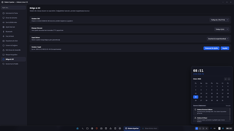This screenshot has height=131, width=234.
Task: Click the lock icon beside Kilit Ekranı
Action: (x=3, y=50)
